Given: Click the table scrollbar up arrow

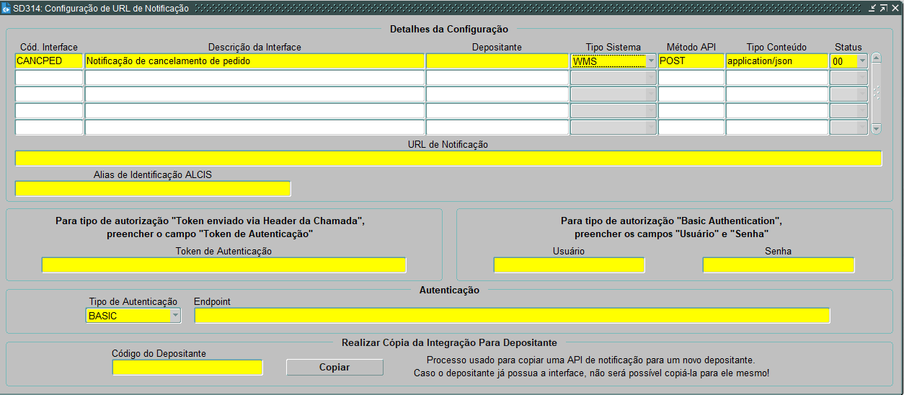Looking at the screenshot, I should click(876, 58).
